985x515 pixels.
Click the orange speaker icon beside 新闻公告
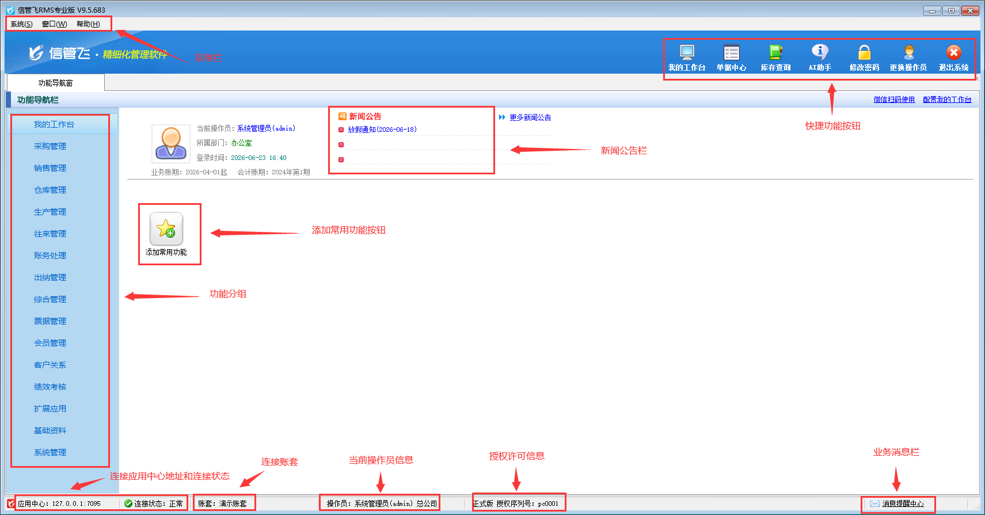pyautogui.click(x=342, y=116)
